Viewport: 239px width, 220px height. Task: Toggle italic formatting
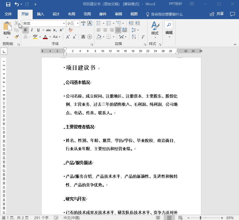32,30
